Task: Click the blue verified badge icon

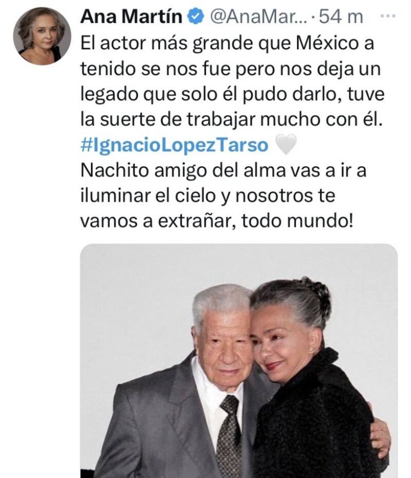Action: point(195,16)
